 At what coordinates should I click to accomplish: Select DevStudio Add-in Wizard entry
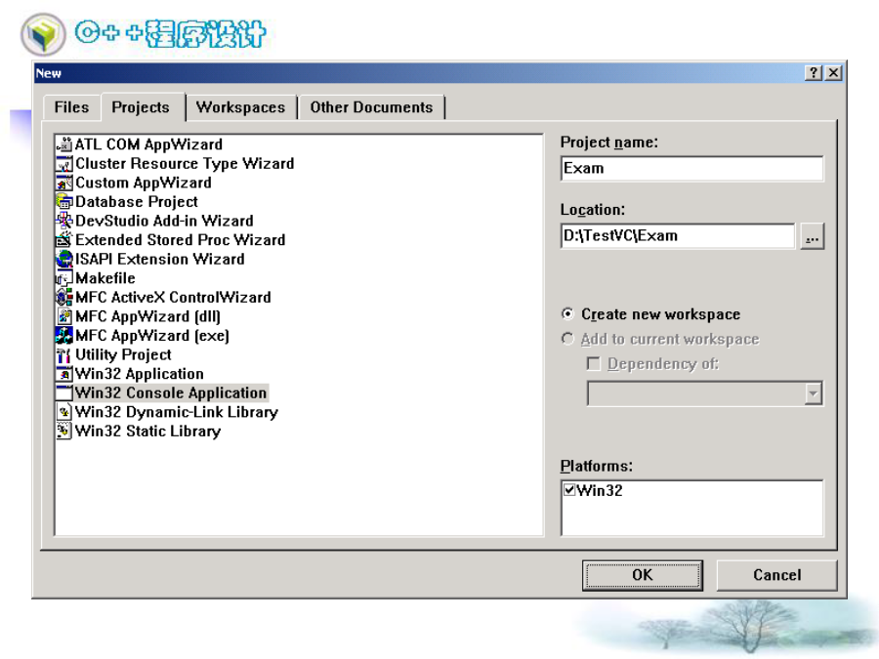[164, 221]
